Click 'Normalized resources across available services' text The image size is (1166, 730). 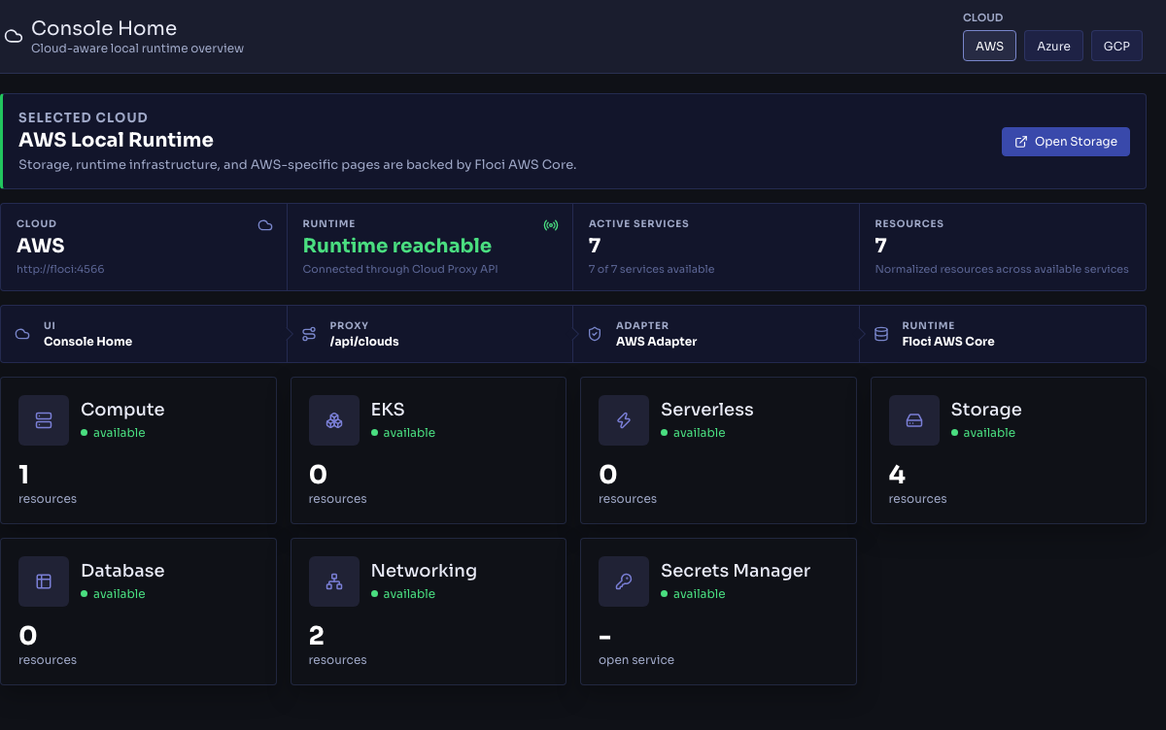point(1002,269)
